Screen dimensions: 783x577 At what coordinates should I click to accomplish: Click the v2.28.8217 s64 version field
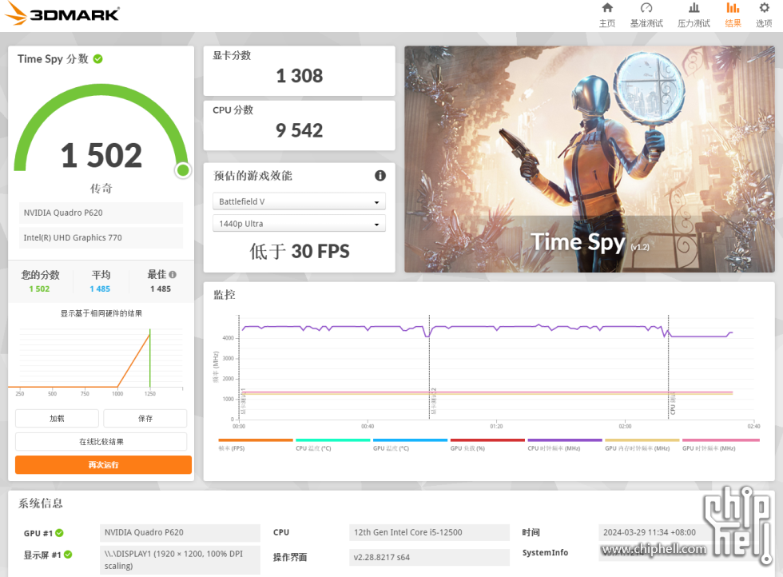[x=429, y=557]
